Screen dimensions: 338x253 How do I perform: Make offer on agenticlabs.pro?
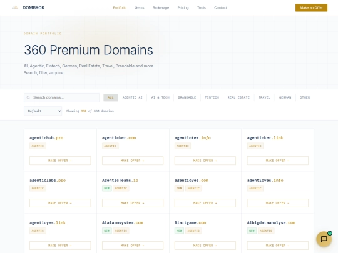click(x=60, y=203)
